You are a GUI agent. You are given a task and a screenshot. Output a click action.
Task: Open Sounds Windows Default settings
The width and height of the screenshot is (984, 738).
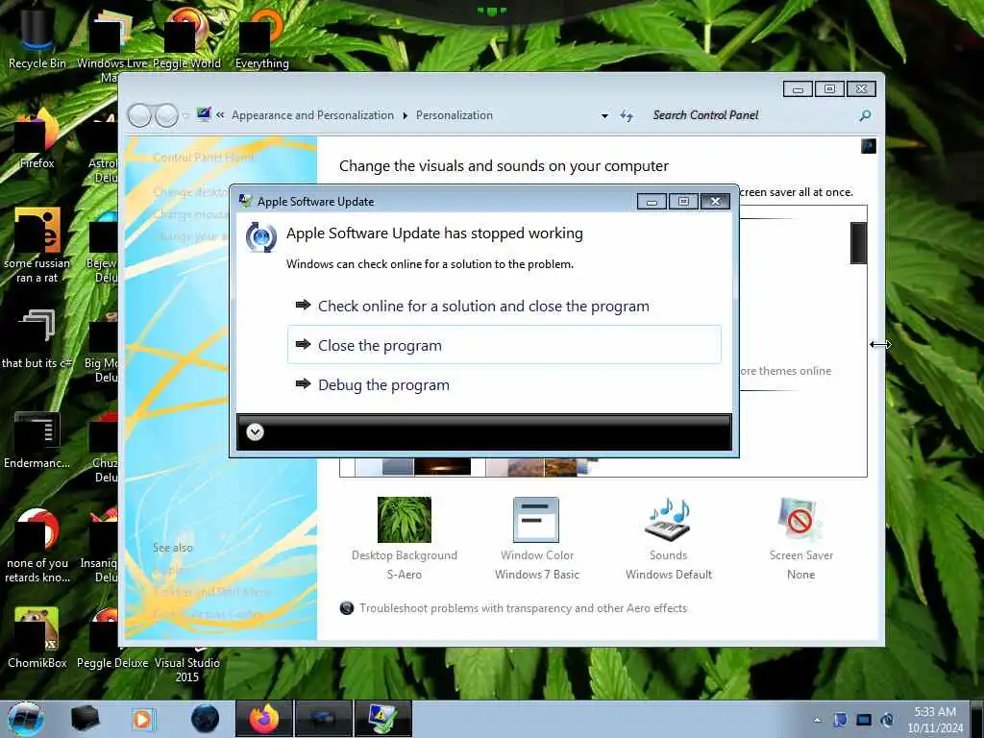669,539
